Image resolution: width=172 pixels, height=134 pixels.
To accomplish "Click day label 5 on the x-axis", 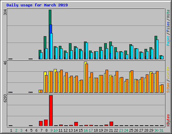I will point(31,130).
